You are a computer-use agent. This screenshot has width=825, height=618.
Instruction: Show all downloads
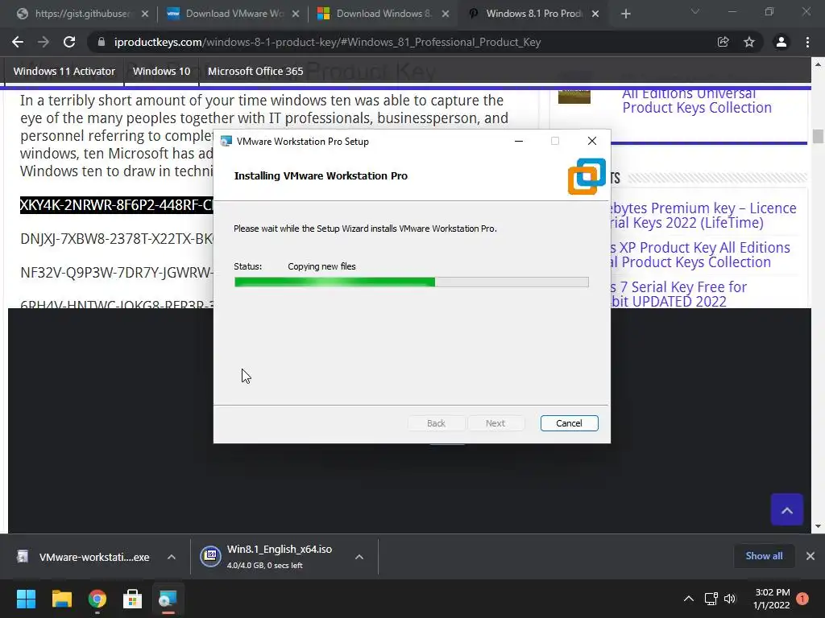[764, 556]
